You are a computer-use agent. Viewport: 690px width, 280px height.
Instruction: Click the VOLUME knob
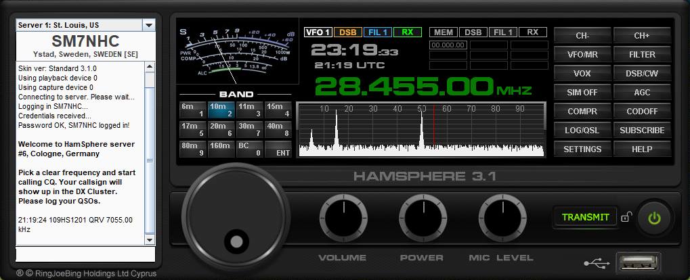tap(344, 218)
